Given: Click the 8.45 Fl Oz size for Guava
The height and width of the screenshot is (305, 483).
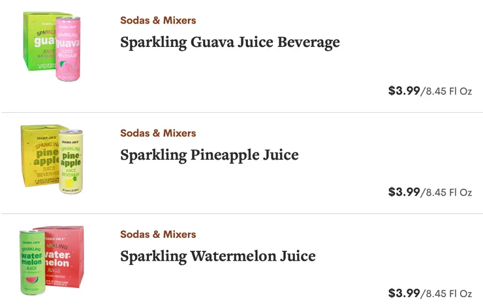Looking at the screenshot, I should click(x=448, y=91).
